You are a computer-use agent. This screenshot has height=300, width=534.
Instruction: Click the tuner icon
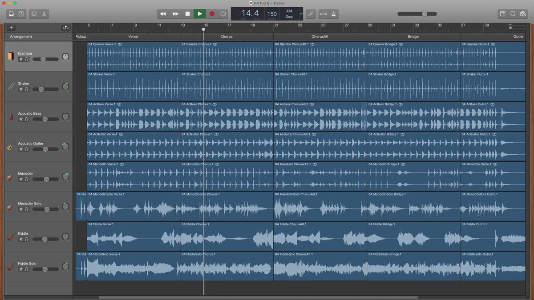(x=311, y=14)
